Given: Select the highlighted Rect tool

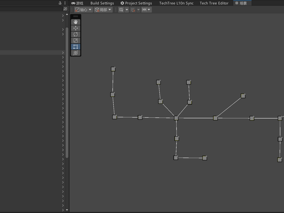Looking at the screenshot, I should (76, 47).
